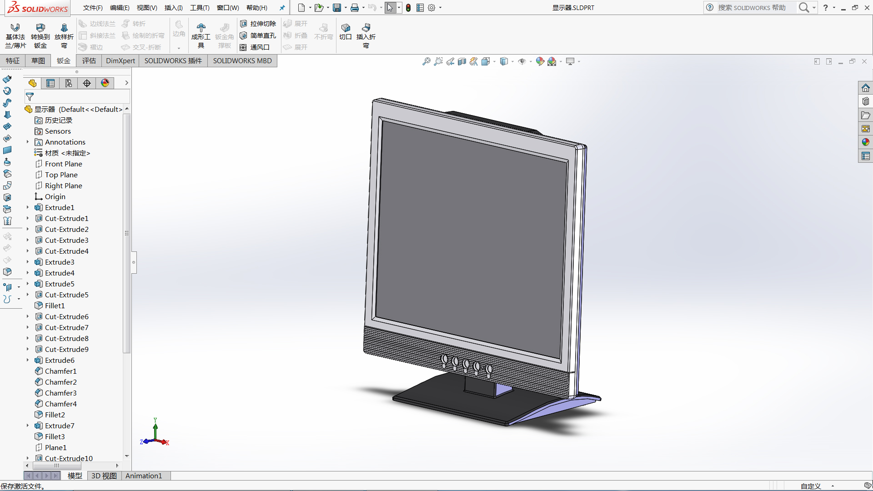Expand the Annotations folder in tree
873x491 pixels.
(27, 142)
